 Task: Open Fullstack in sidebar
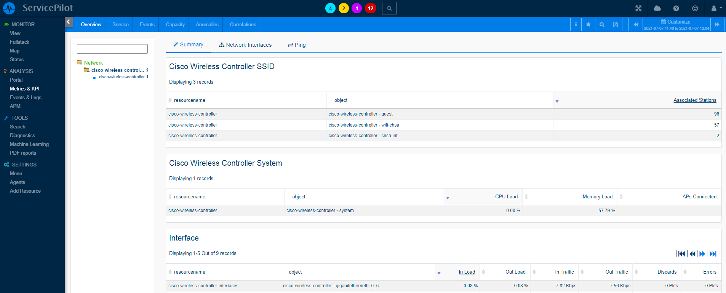(19, 42)
